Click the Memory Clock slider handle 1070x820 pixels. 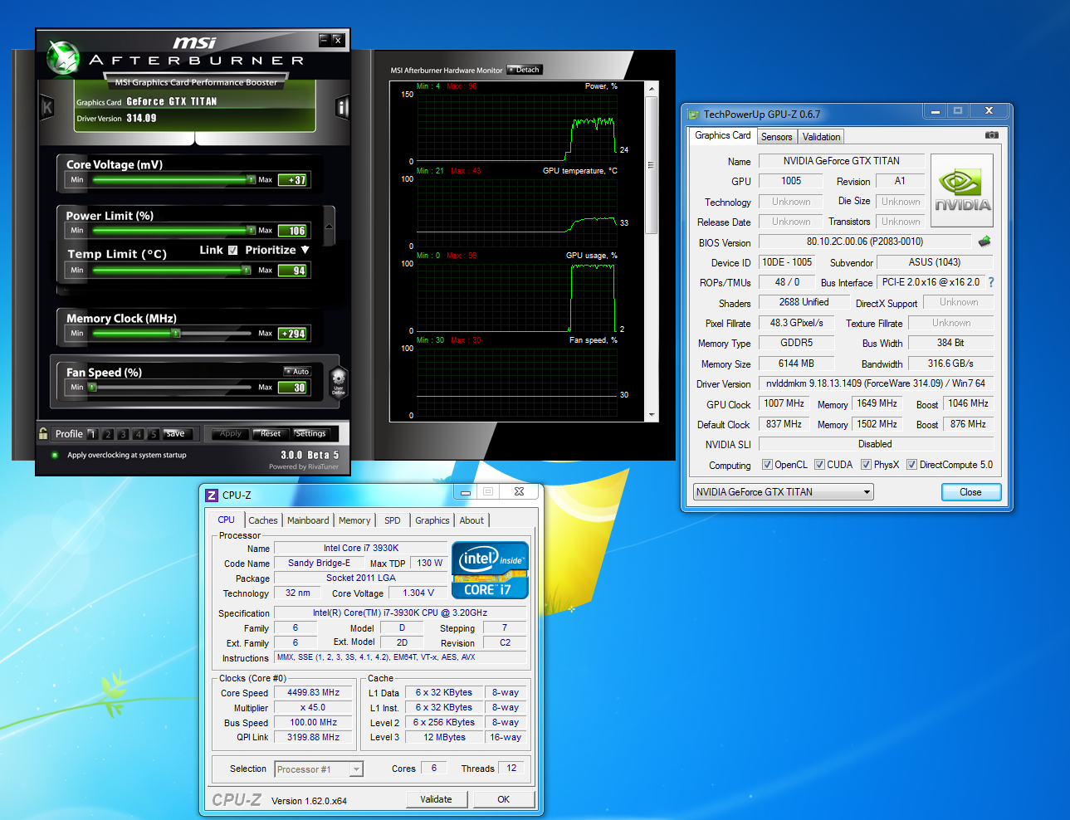175,333
